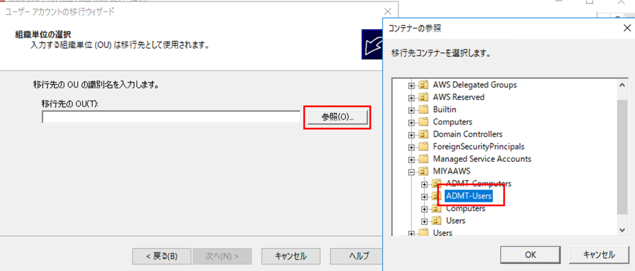Screen dimensions: 635x271
Task: Focus the 移行先の OU text field
Action: 171,117
